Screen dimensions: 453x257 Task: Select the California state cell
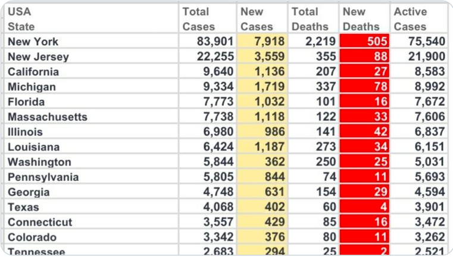click(x=33, y=72)
